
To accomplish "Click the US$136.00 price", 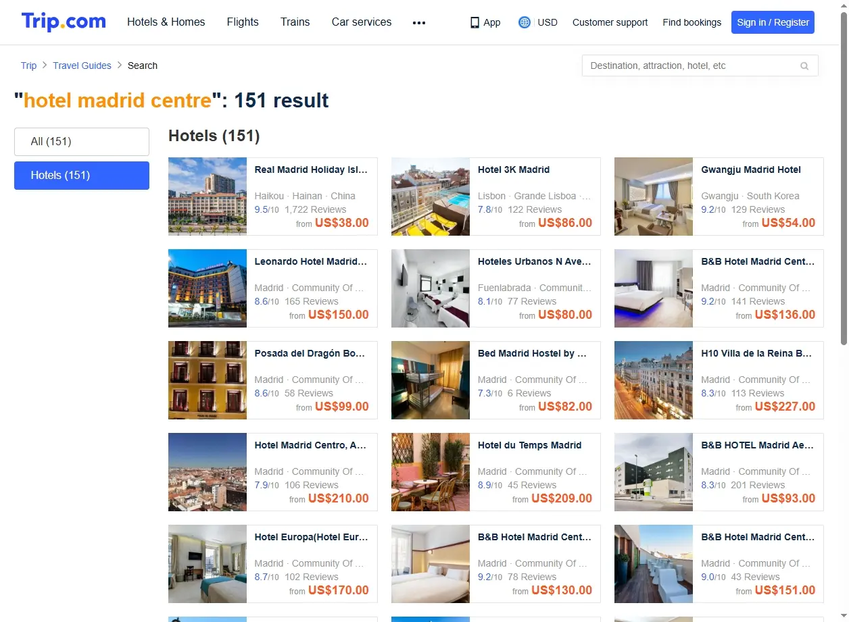I will point(785,315).
